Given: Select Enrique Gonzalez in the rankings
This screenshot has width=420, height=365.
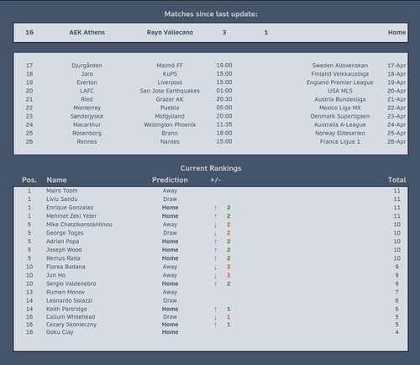Looking at the screenshot, I should point(70,208).
